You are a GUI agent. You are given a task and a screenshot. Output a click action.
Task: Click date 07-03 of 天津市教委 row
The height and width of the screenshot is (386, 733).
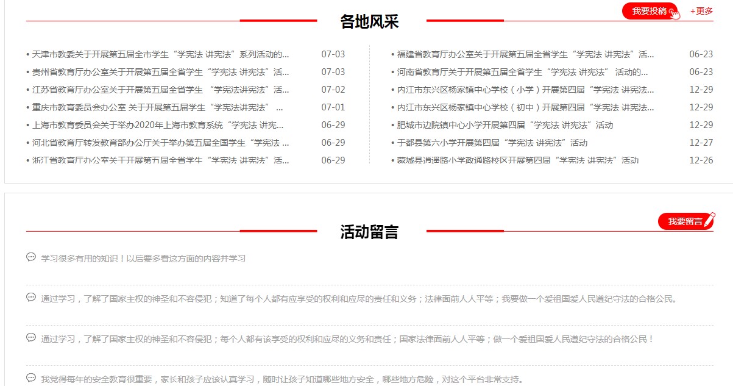pos(333,54)
